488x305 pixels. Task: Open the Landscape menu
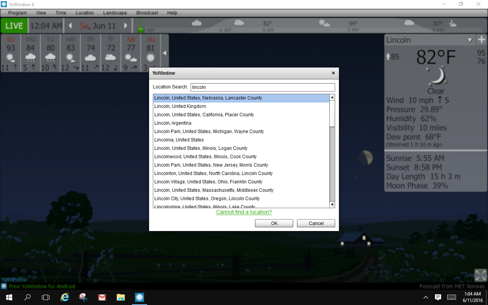115,13
